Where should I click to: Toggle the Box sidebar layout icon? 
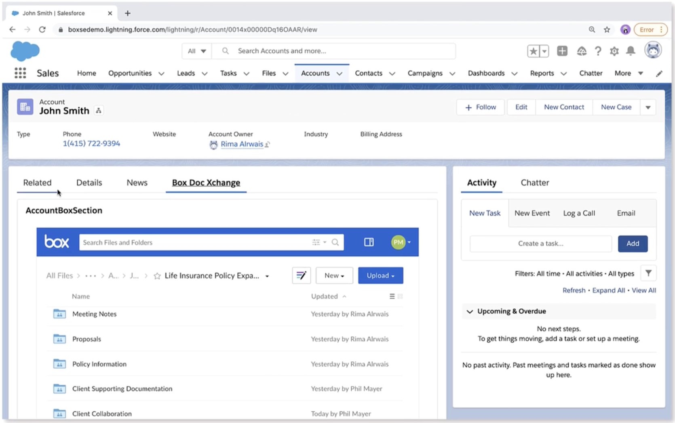pos(369,242)
